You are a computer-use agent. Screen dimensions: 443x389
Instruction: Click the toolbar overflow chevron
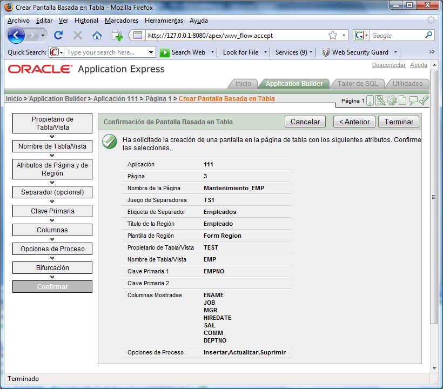[432, 52]
